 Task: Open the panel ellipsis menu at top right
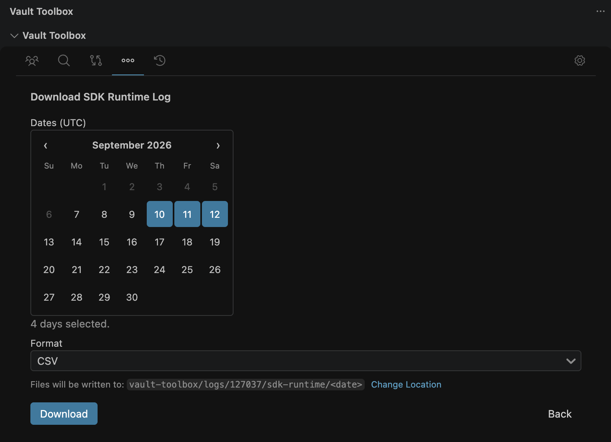(600, 11)
